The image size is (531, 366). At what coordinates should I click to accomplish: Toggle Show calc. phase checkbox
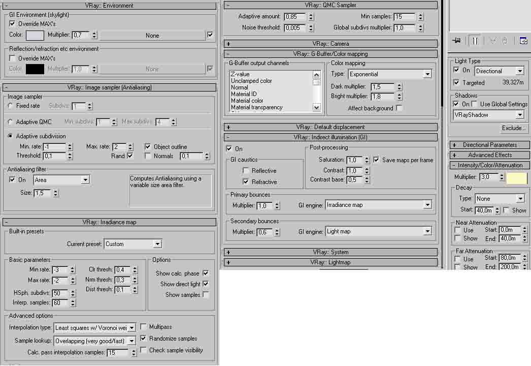click(x=206, y=273)
